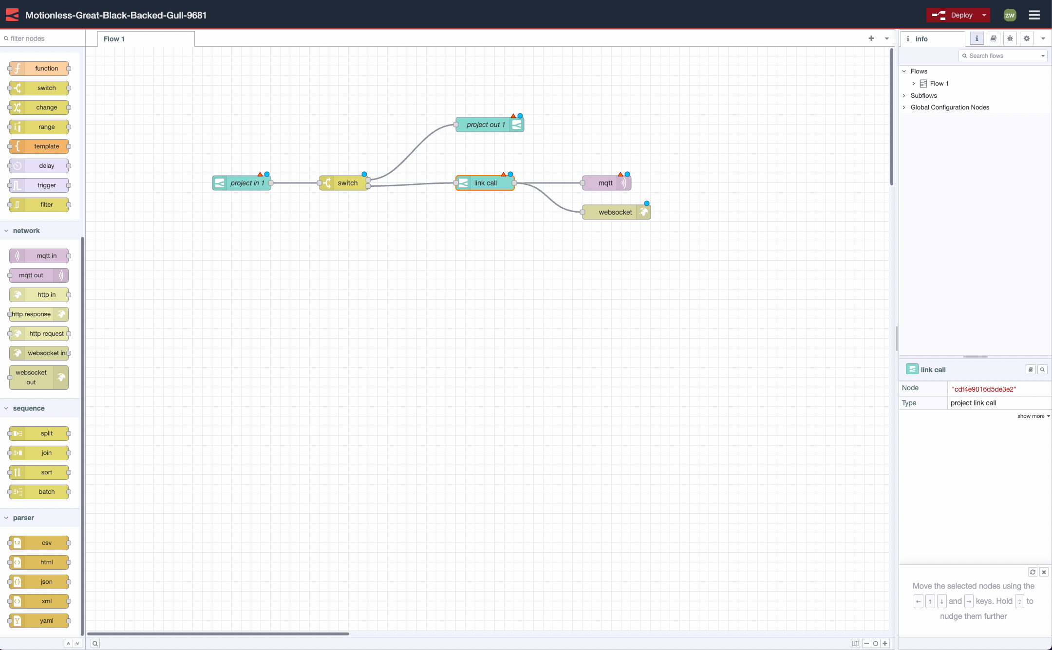Click the hamburger main menu icon

pyautogui.click(x=1034, y=15)
